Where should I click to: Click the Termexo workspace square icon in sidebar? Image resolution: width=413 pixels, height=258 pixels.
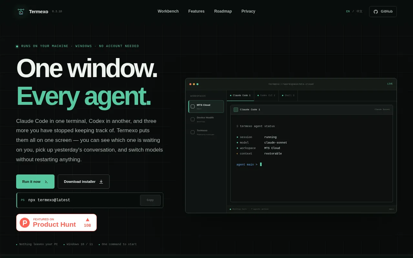click(193, 132)
